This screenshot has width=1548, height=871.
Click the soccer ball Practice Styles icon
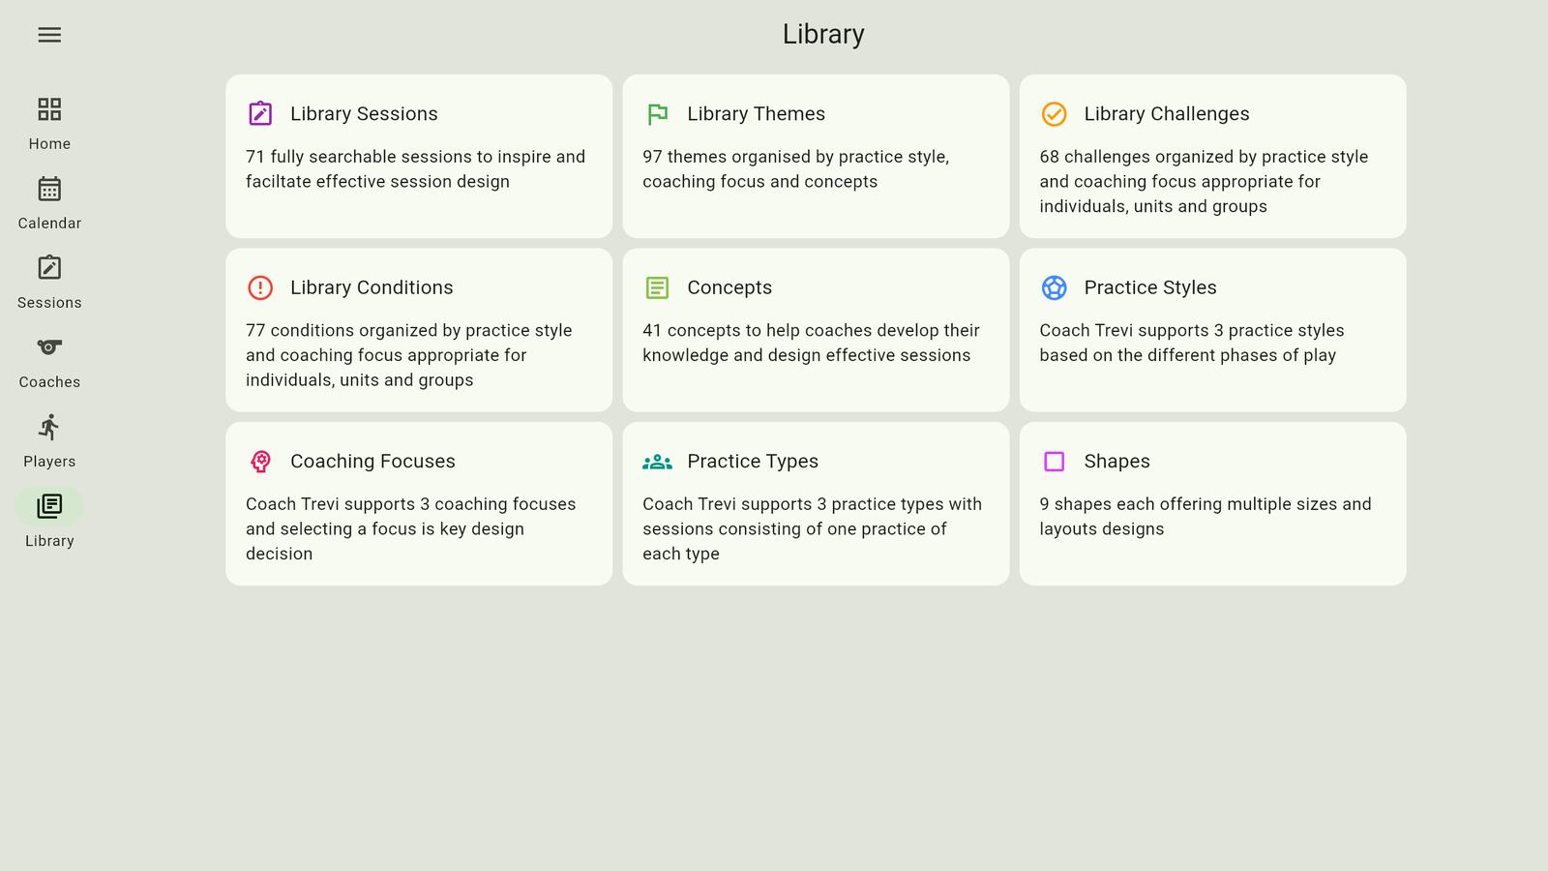pyautogui.click(x=1054, y=287)
